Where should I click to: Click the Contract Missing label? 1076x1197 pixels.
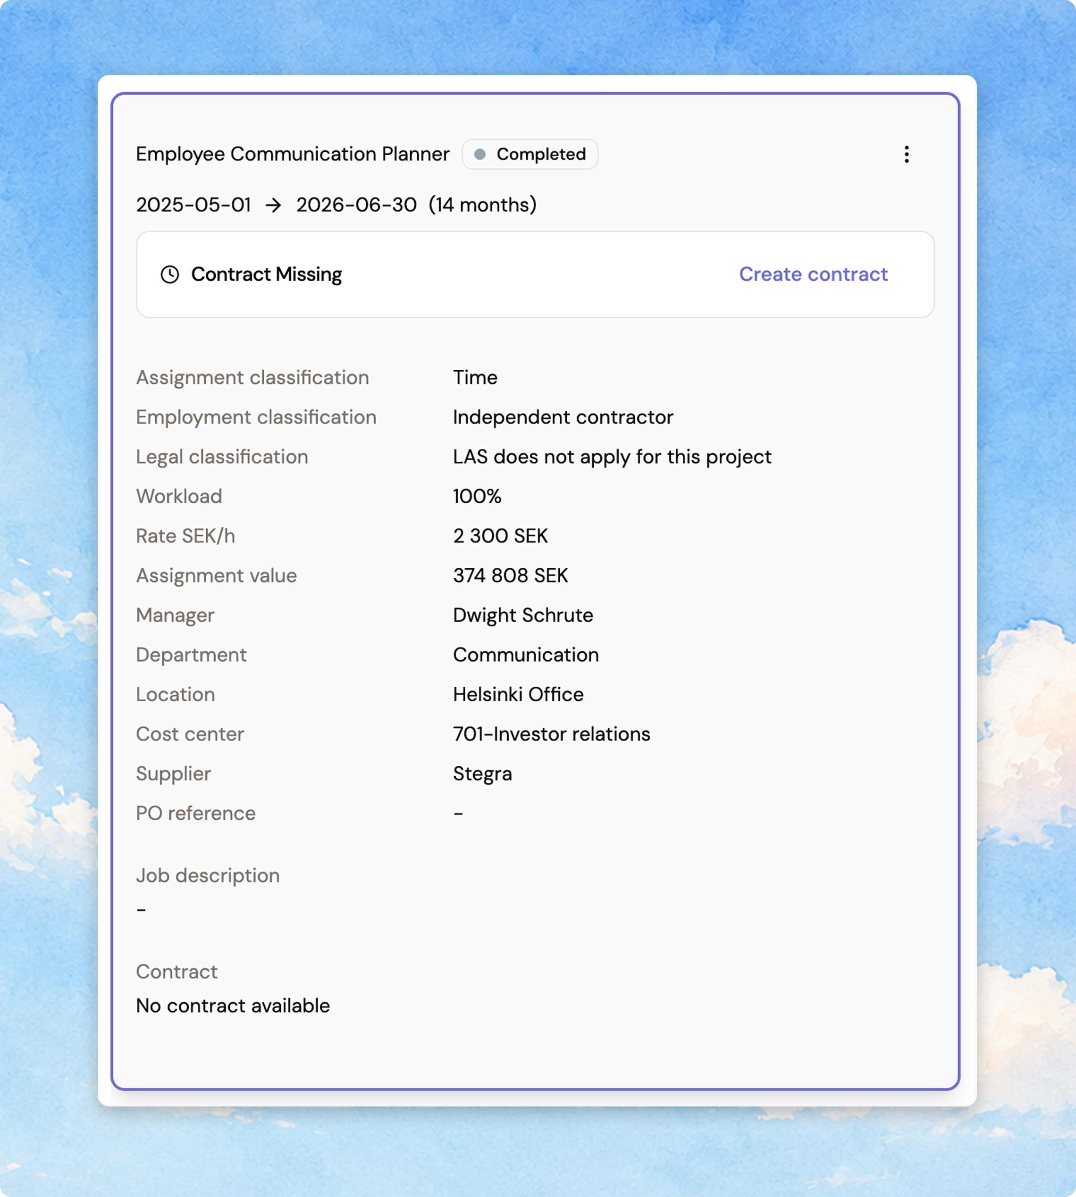pos(267,274)
